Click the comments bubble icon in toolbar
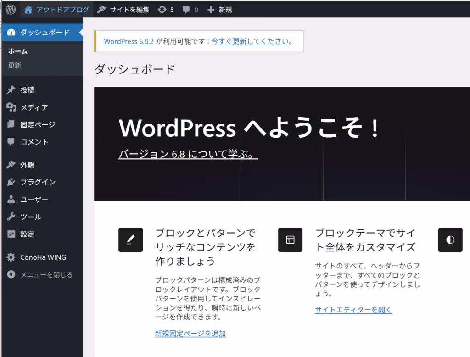The width and height of the screenshot is (470, 357). pos(186,10)
